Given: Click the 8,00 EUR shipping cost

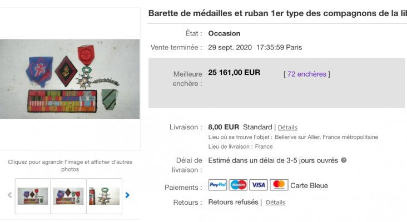Looking at the screenshot, I should [x=224, y=127].
